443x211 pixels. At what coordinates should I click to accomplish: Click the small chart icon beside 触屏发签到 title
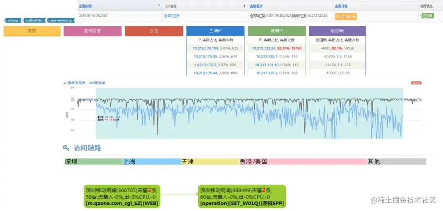[64, 83]
